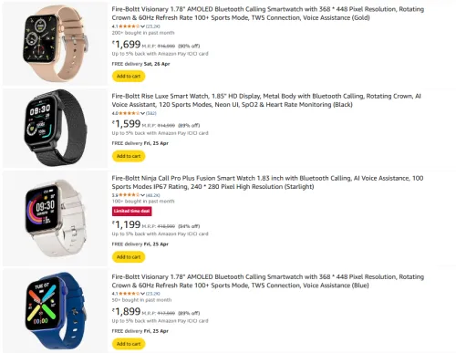This screenshot has width=456, height=353.
Task: Open the black Rise Luxe watch image
Action: click(x=56, y=128)
